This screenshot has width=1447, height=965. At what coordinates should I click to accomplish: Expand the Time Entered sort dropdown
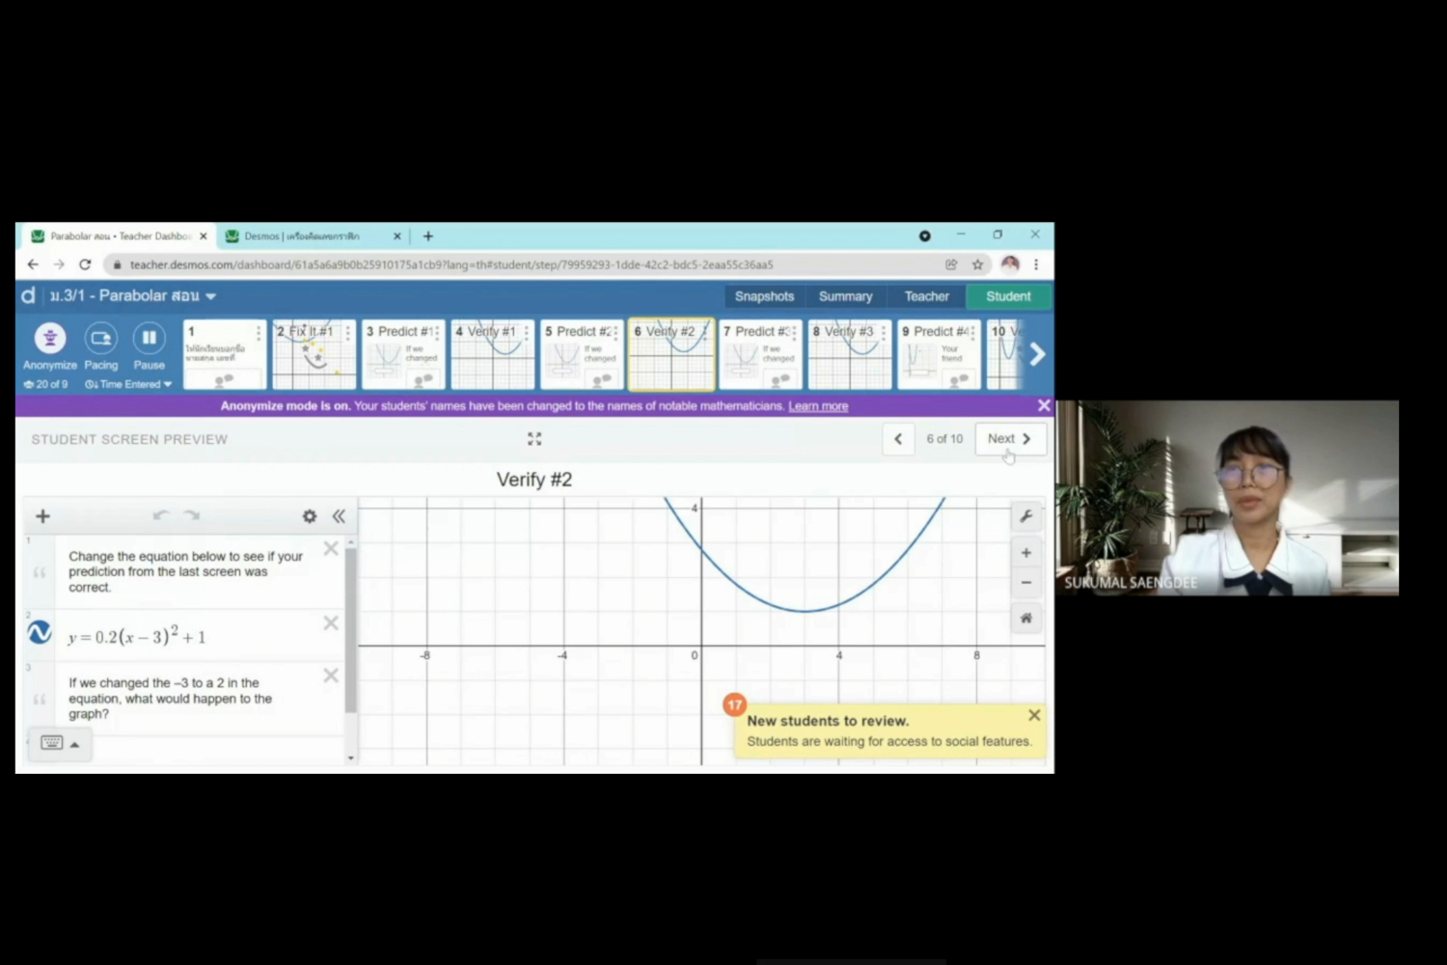coord(128,384)
